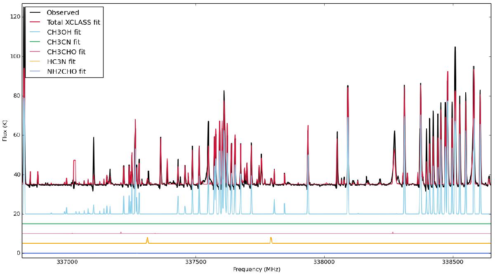This screenshot has width=495, height=275.
Task: Click the 'CH3CHO fit' legend label
Action: point(66,52)
